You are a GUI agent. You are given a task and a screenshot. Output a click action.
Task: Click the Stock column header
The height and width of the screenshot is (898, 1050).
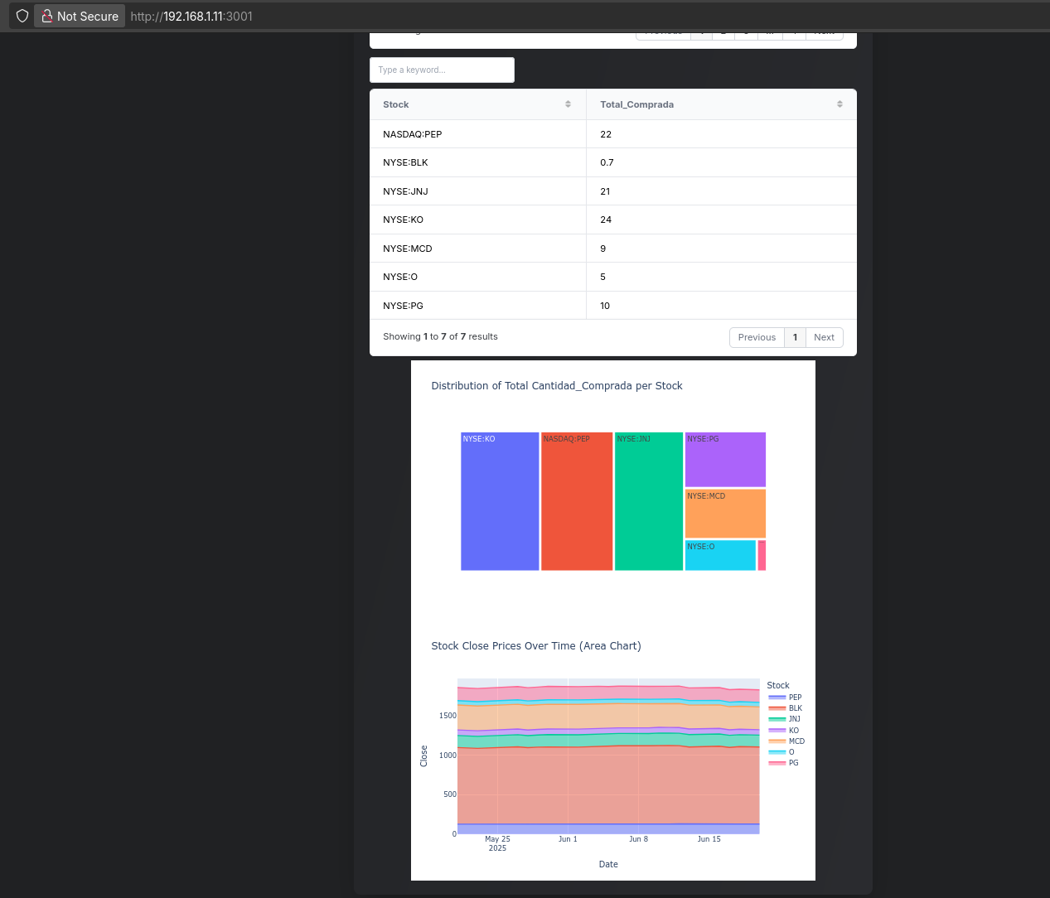477,104
